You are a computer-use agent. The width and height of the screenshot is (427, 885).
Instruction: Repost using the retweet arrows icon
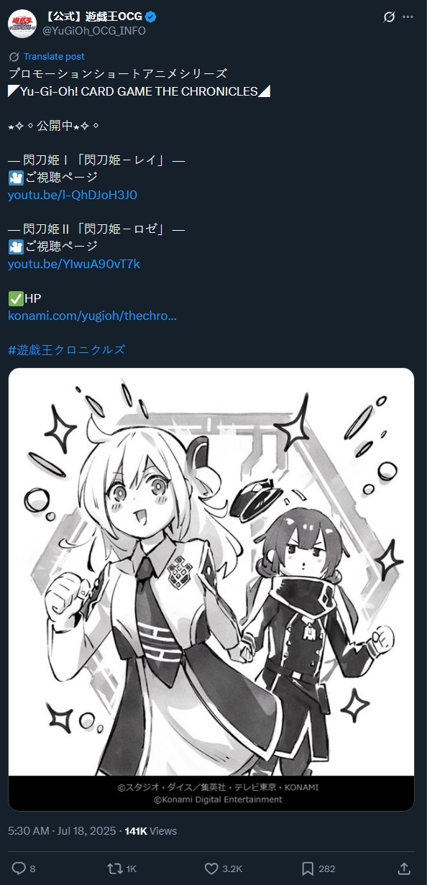(114, 868)
